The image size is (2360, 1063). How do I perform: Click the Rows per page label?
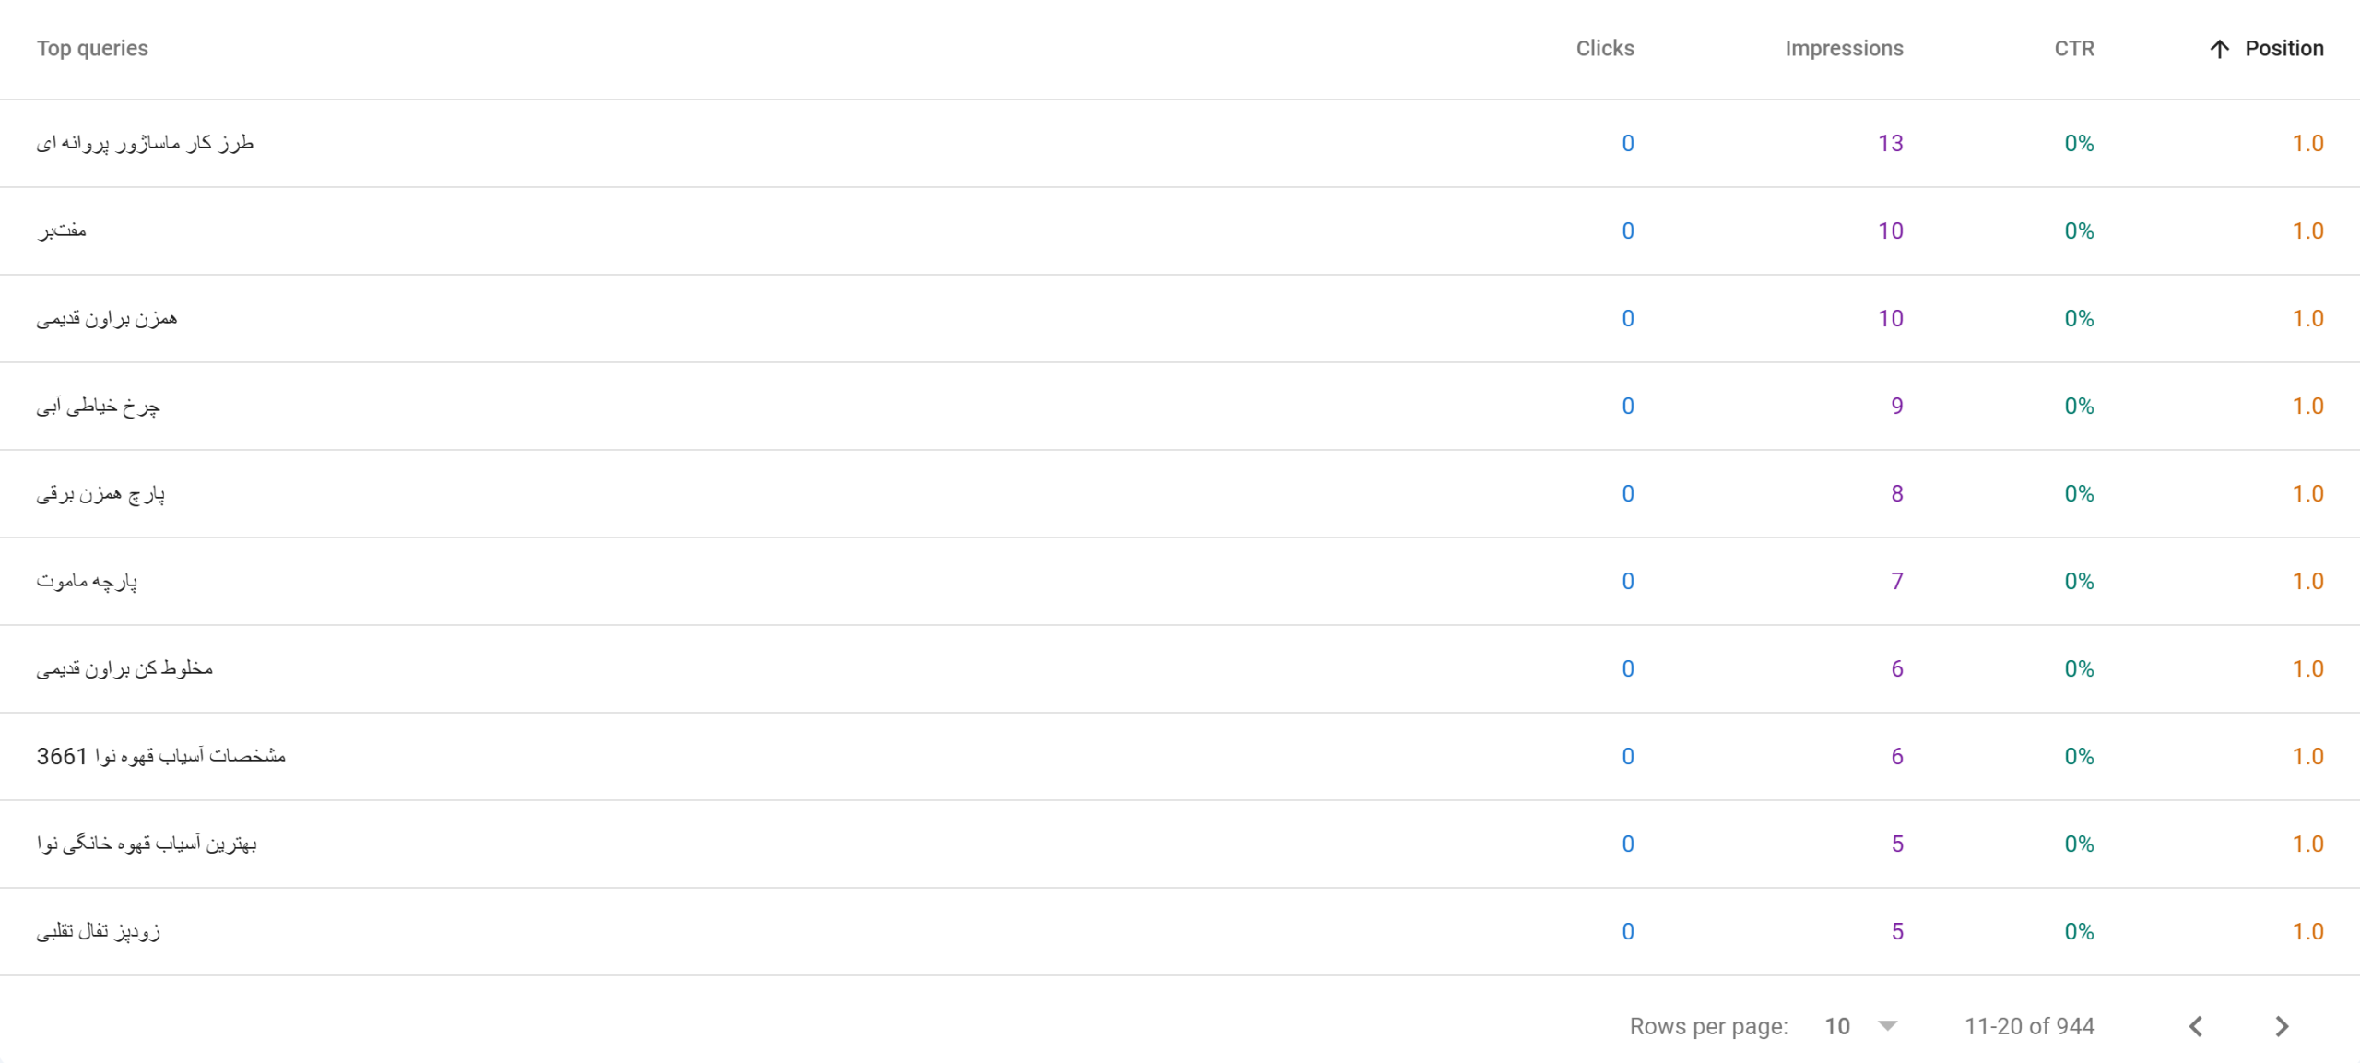(x=1708, y=1026)
